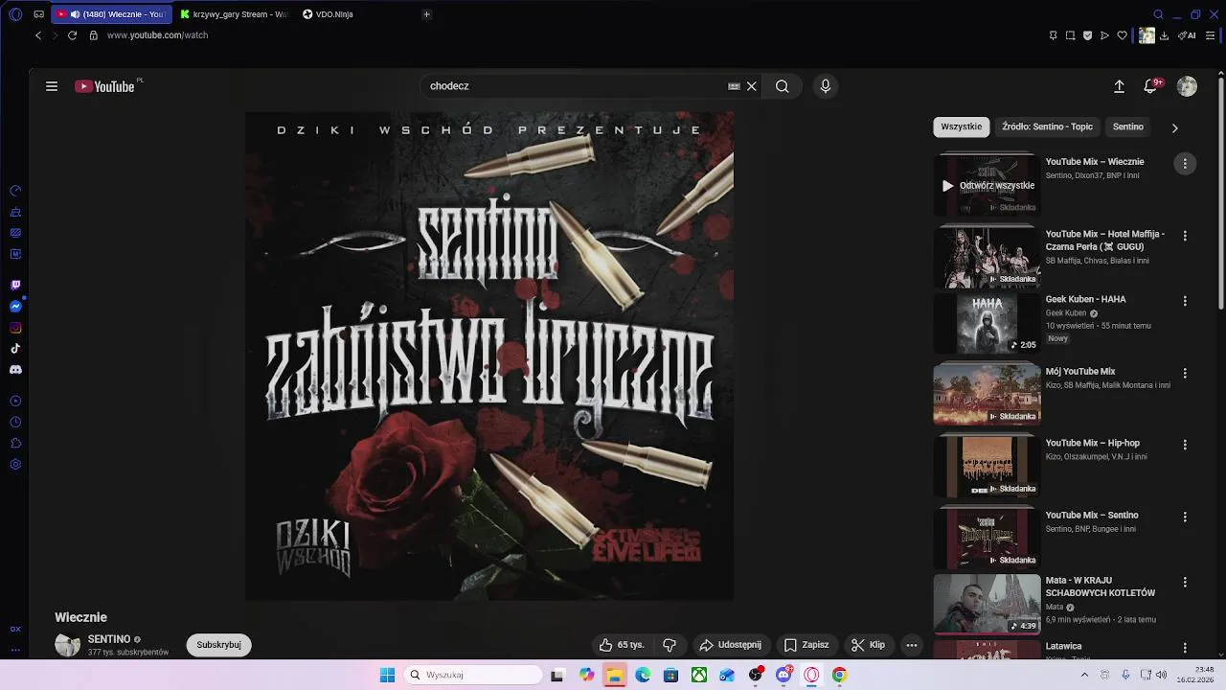Create a clip with the Klip button
This screenshot has width=1226, height=690.
868,645
